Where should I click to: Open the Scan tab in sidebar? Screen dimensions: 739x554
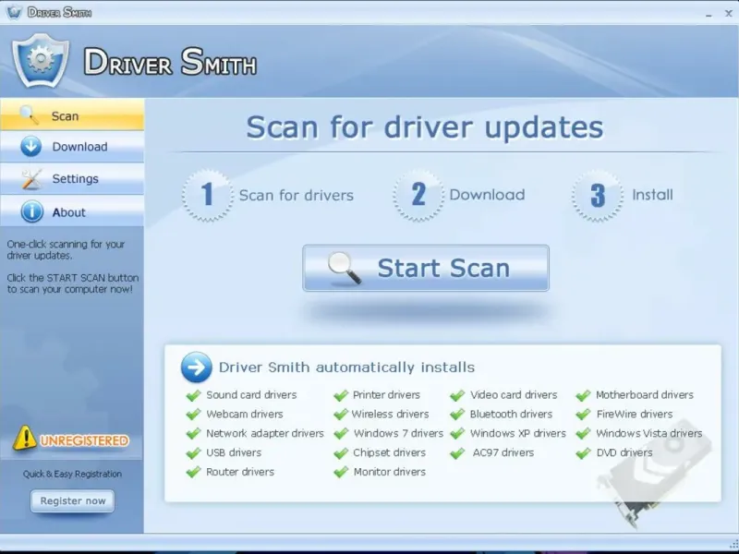click(72, 114)
